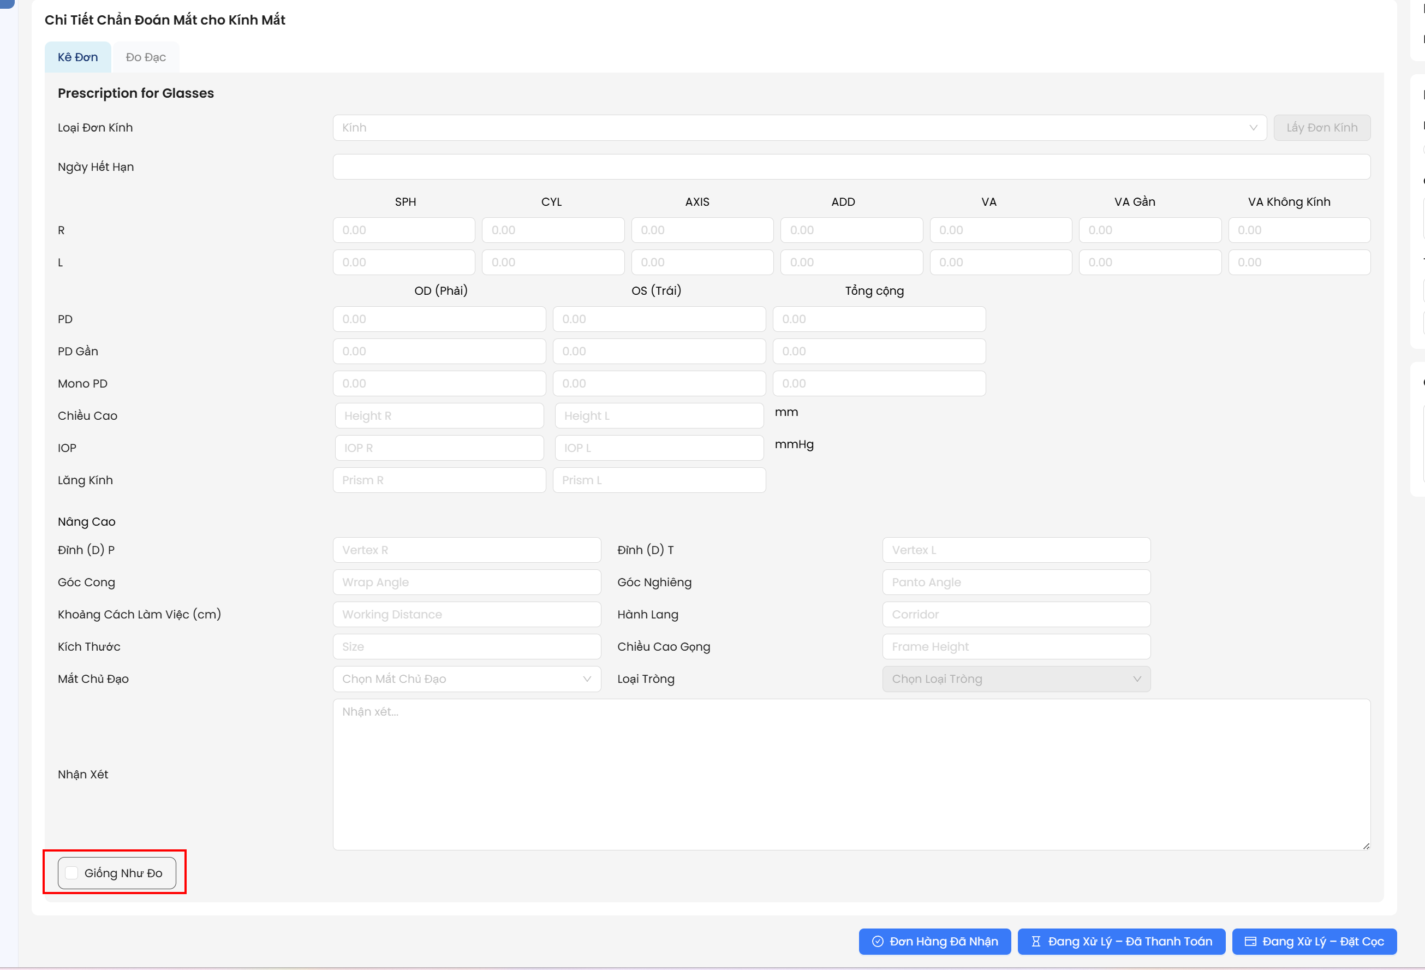The width and height of the screenshot is (1425, 970).
Task: Click the Working Distance input
Action: point(467,615)
